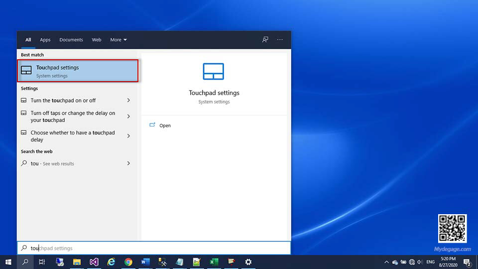Expand arrow for 'tou' web results
This screenshot has height=269, width=478.
[128, 163]
